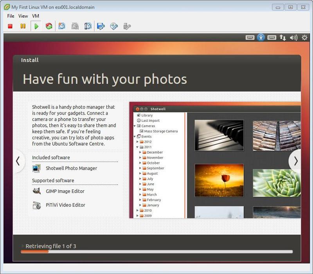Power on the VM with the green play icon
This screenshot has height=274, width=313.
(x=36, y=26)
